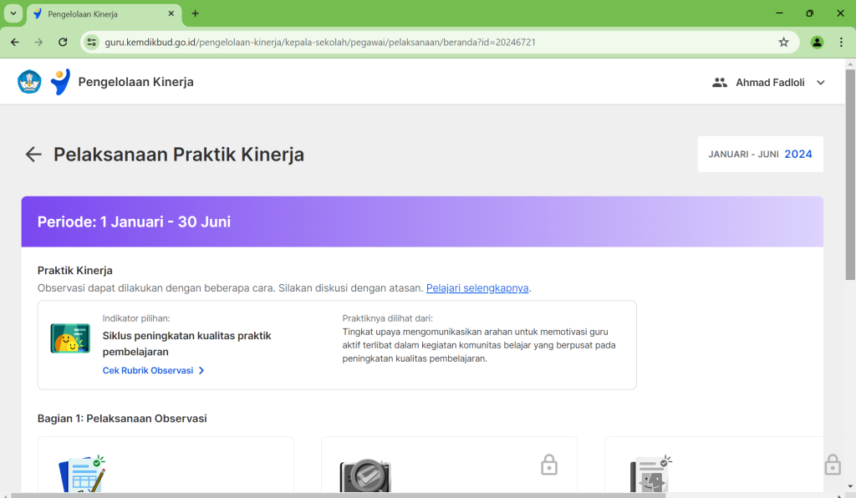View site information icon in address bar
The image size is (856, 498).
[93, 42]
